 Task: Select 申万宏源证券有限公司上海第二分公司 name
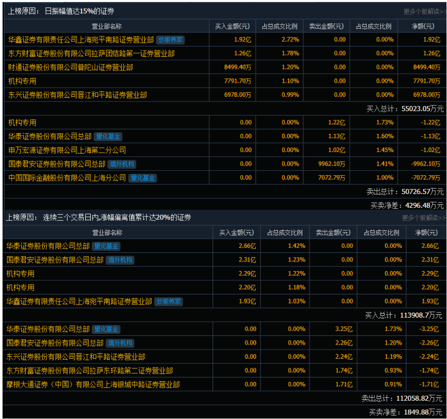click(67, 150)
